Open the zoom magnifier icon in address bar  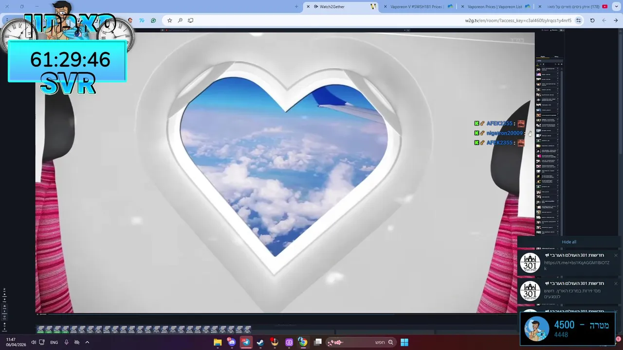180,20
